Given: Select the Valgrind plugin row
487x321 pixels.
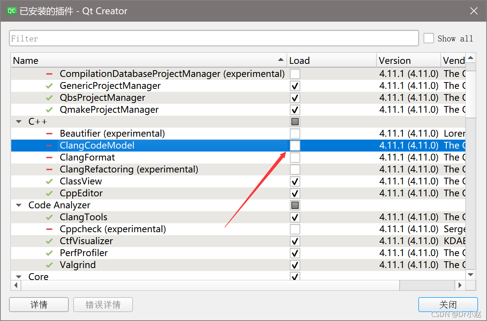Looking at the screenshot, I should (238, 265).
